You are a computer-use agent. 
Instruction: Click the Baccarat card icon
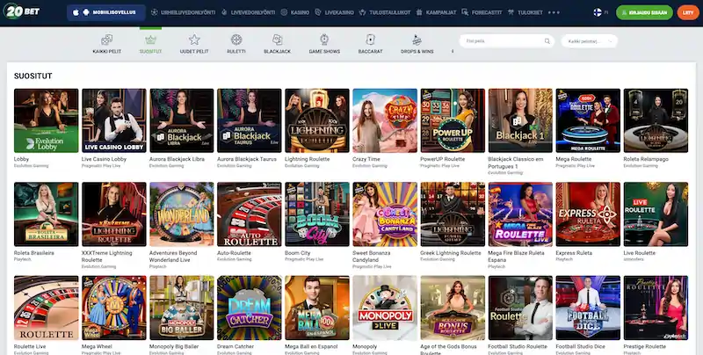[370, 40]
